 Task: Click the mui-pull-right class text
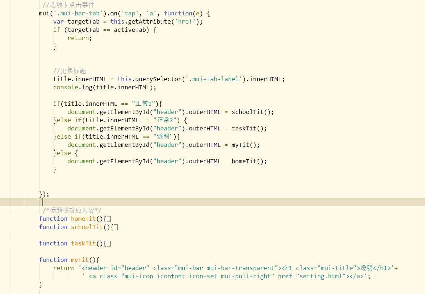[x=246, y=276]
